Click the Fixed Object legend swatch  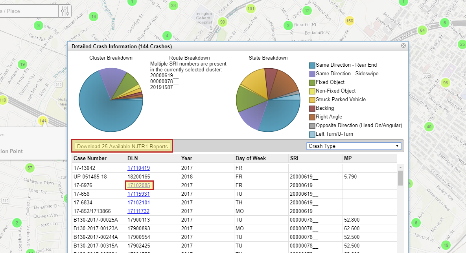312,82
